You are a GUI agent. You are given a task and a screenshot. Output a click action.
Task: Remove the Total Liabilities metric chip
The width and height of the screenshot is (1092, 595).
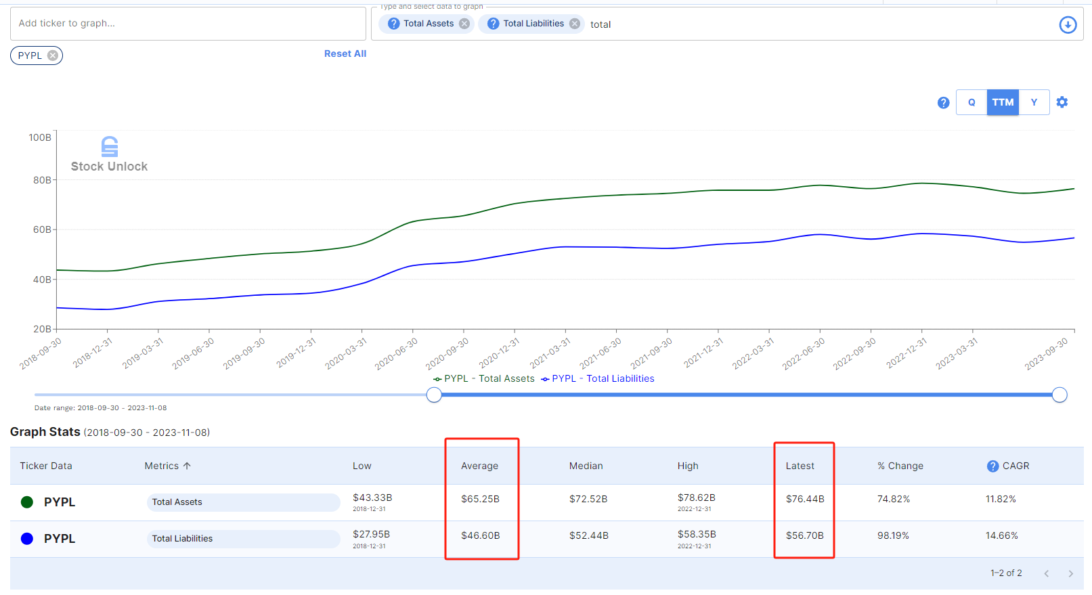coord(575,24)
